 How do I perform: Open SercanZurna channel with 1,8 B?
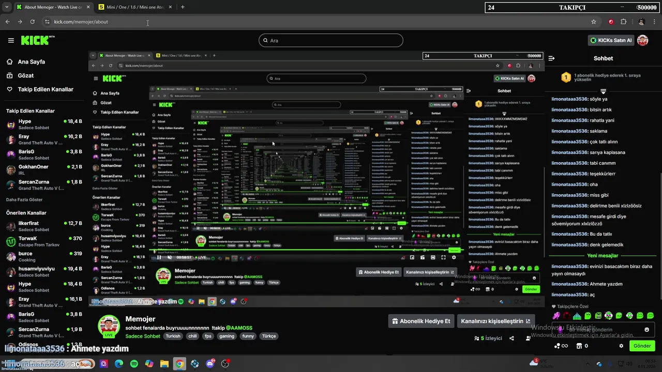(x=44, y=185)
